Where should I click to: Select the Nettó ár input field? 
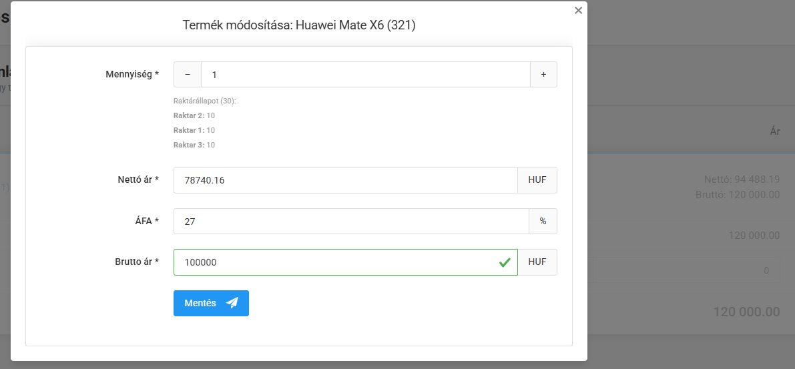click(345, 180)
